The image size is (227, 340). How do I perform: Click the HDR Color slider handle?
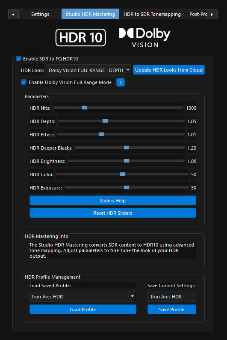coord(123,174)
